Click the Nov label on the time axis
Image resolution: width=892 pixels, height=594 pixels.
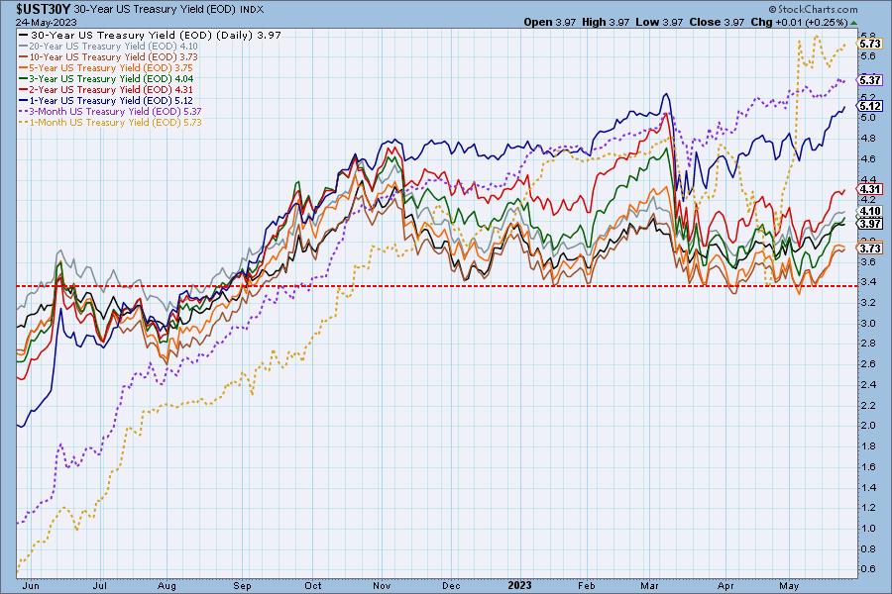pyautogui.click(x=382, y=585)
